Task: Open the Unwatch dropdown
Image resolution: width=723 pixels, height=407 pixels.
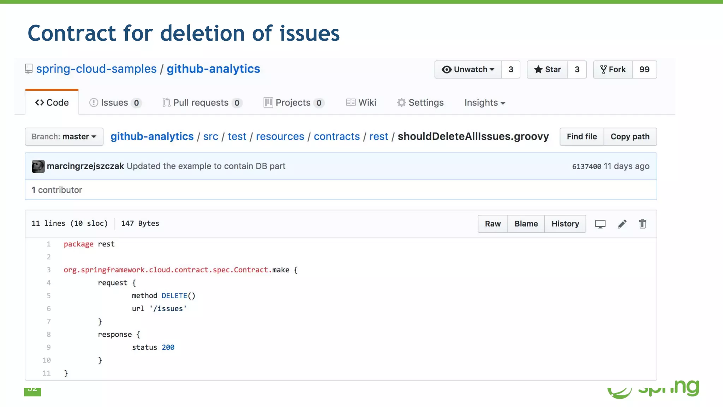Action: click(x=468, y=70)
